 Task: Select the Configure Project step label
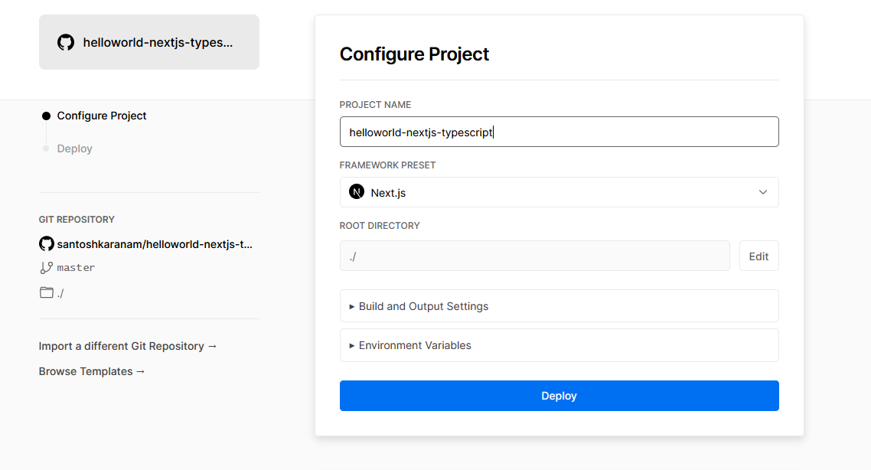102,116
